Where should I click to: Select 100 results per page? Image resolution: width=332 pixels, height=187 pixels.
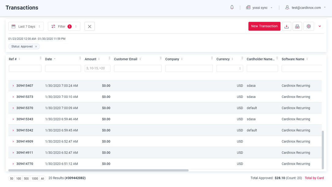tap(19, 178)
